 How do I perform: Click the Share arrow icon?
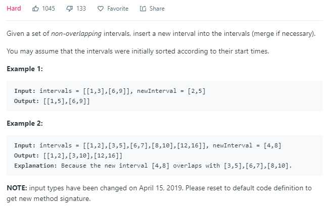143,9
